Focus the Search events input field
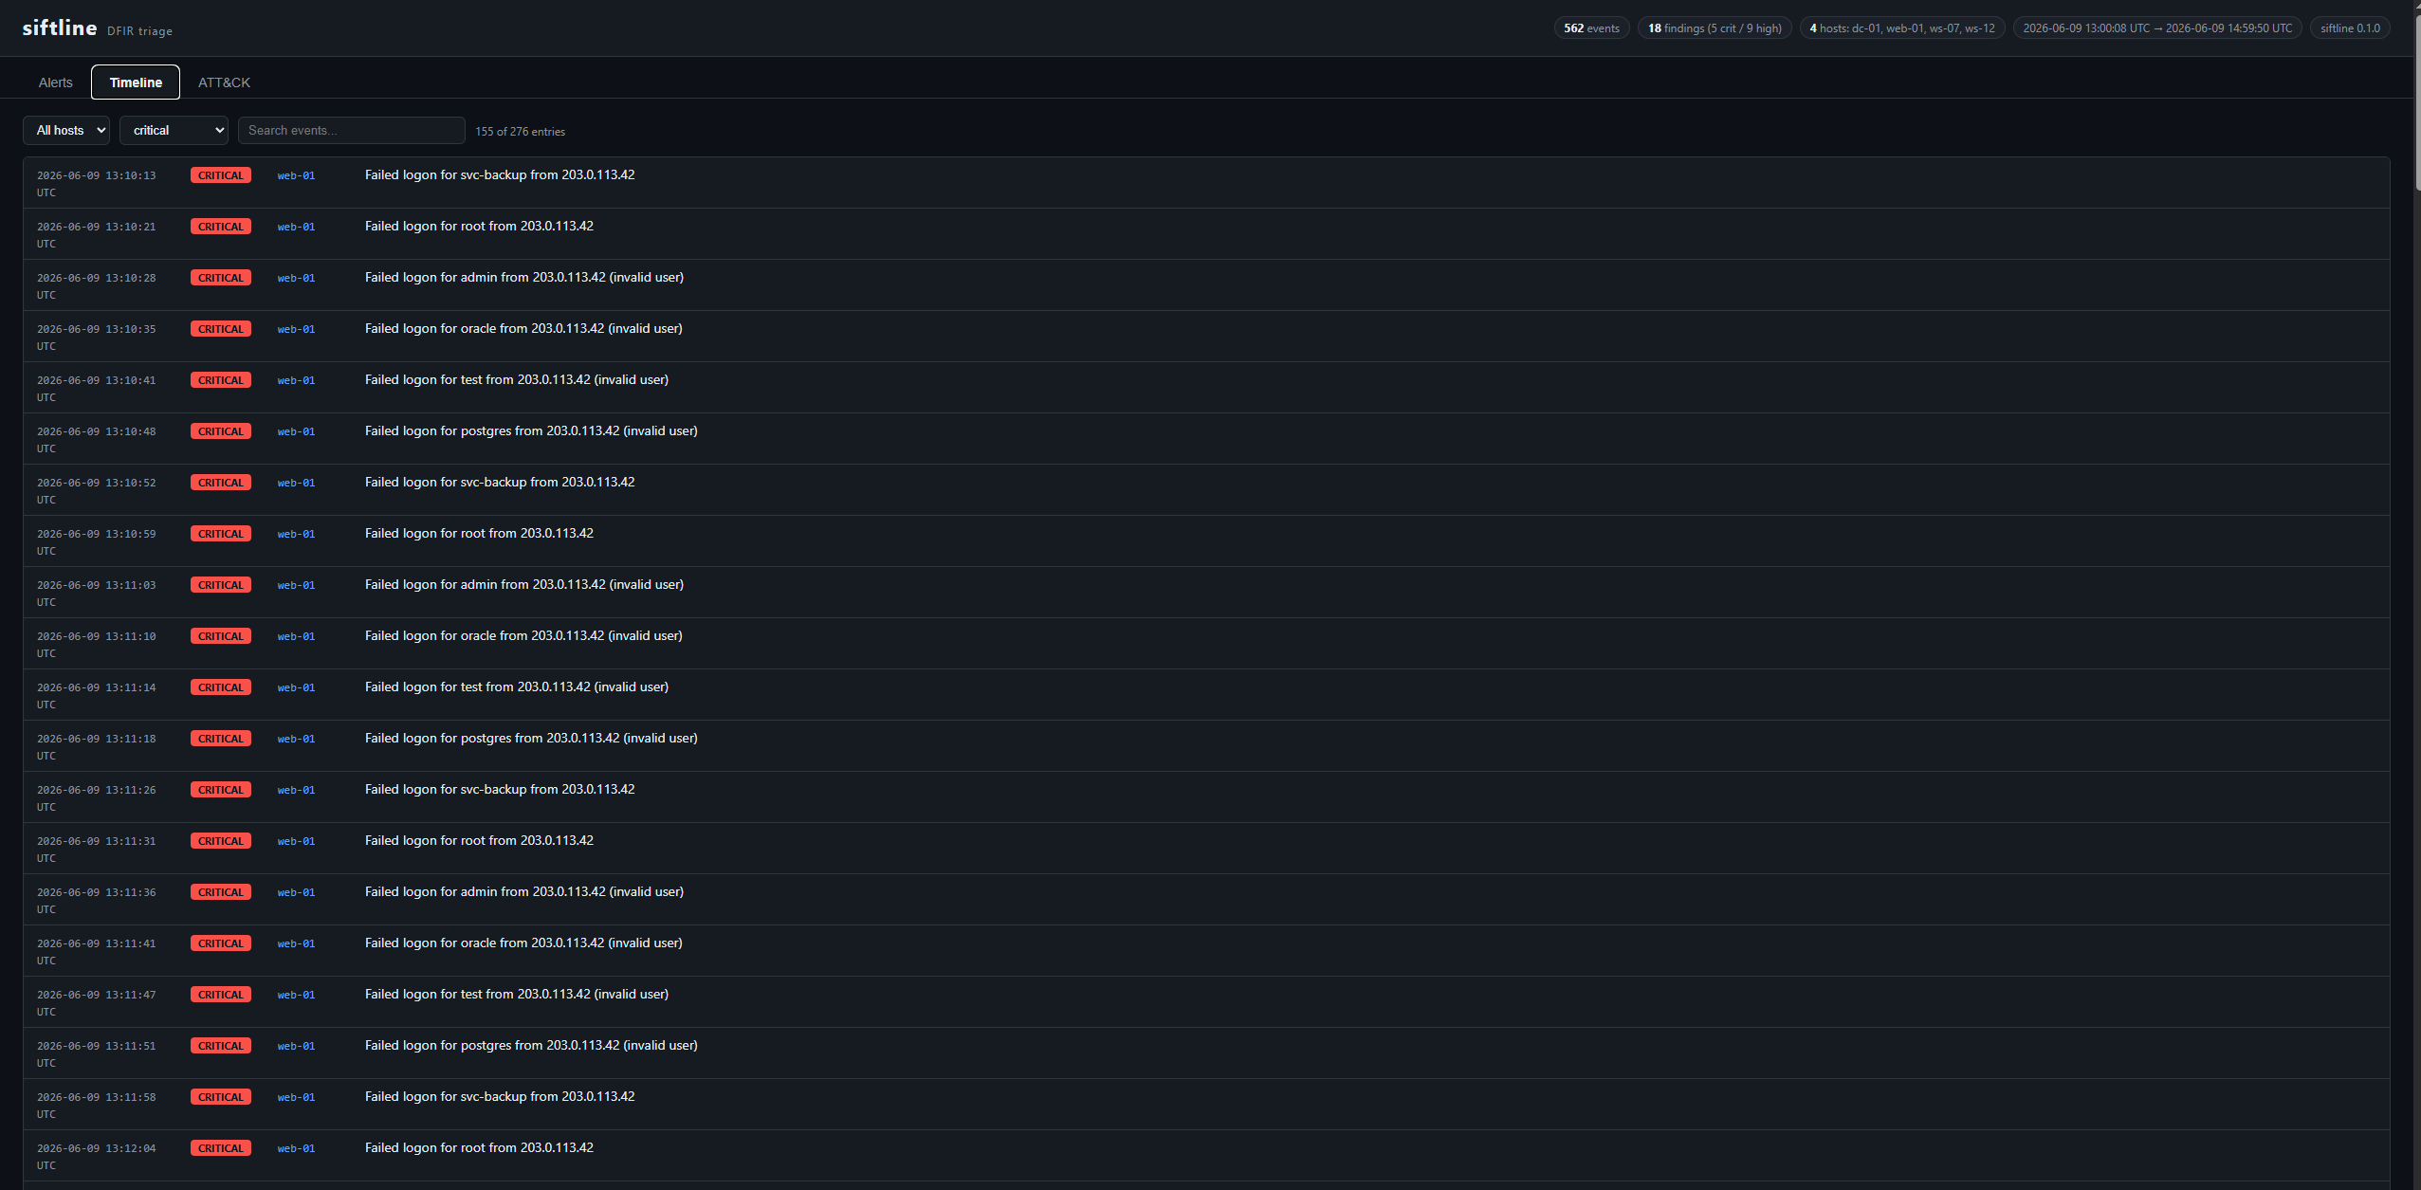 click(x=352, y=131)
